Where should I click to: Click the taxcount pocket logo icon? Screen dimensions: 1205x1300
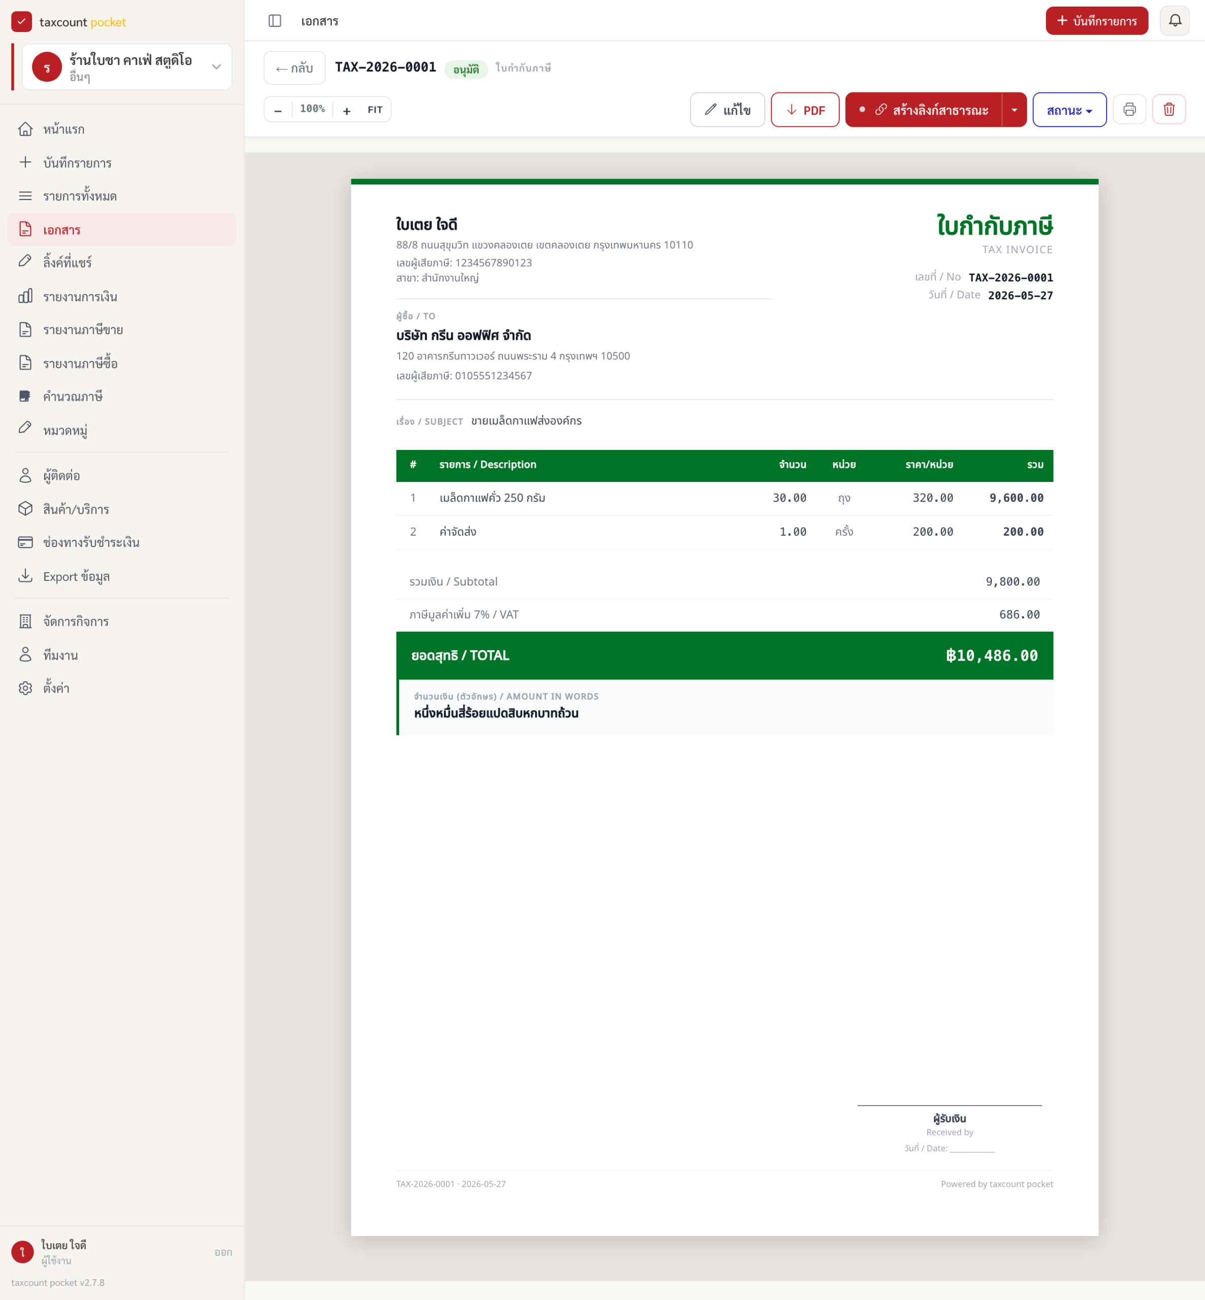click(x=21, y=21)
